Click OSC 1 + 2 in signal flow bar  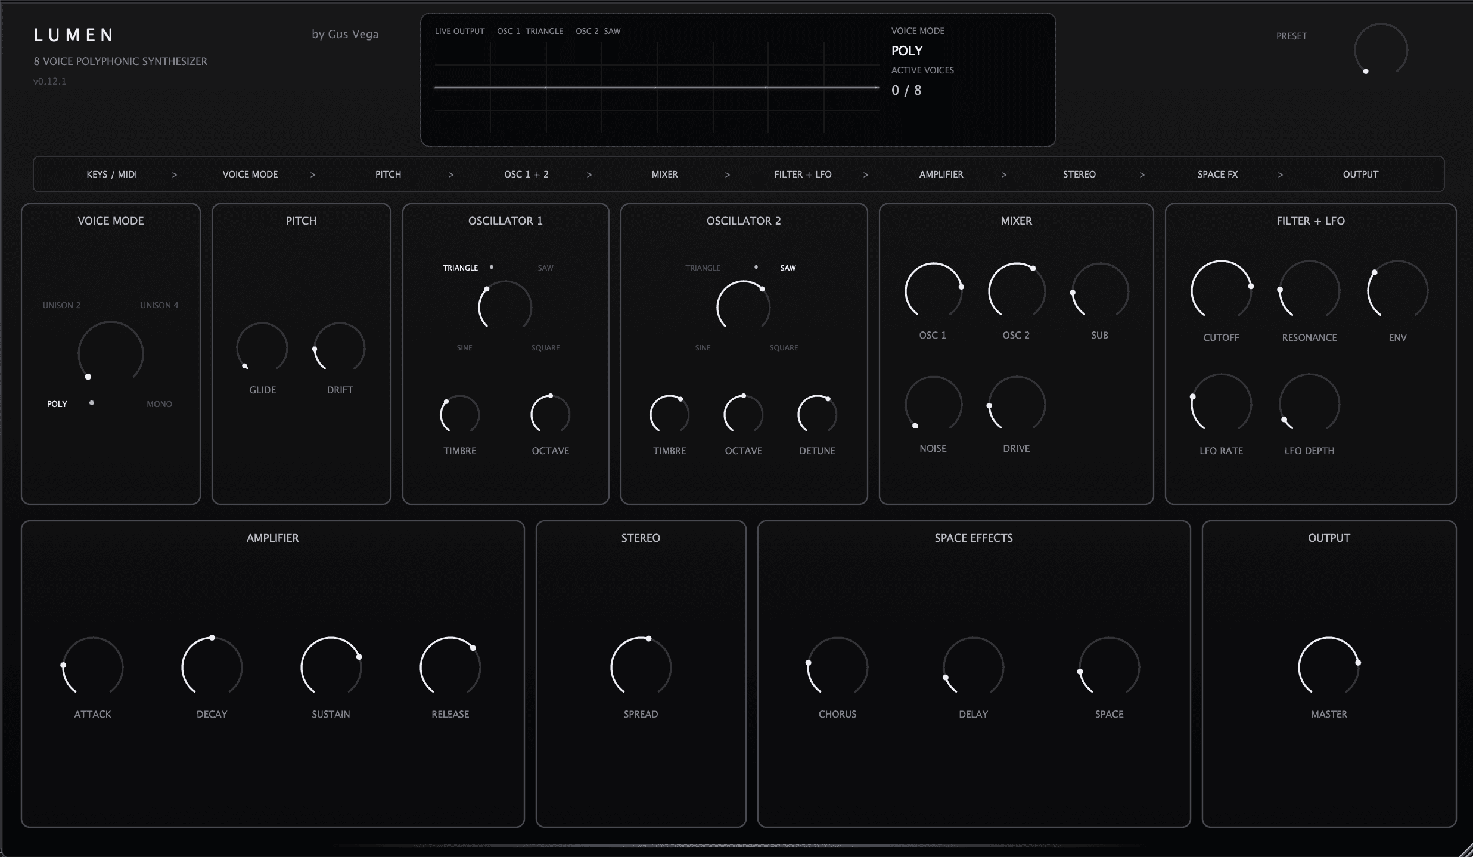526,175
